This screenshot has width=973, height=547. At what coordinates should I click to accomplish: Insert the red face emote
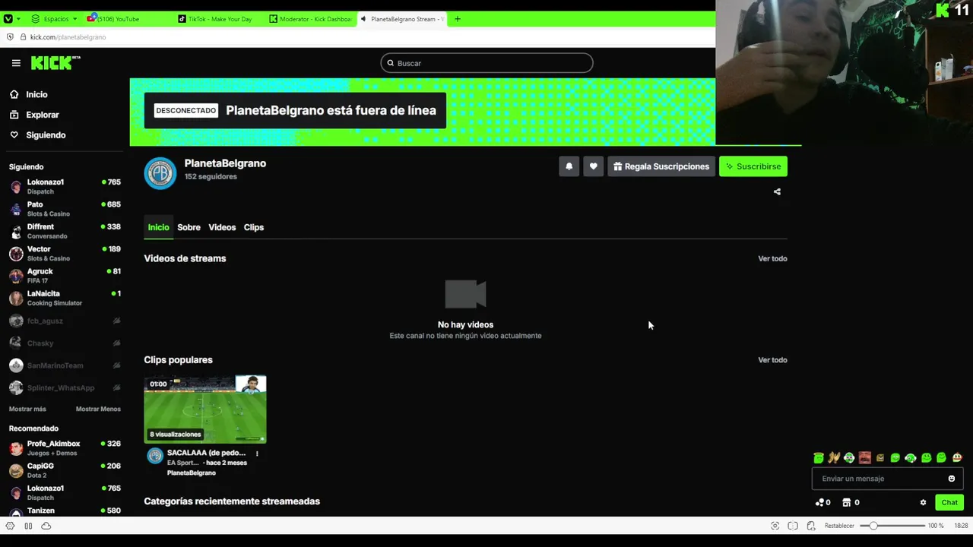coord(864,457)
